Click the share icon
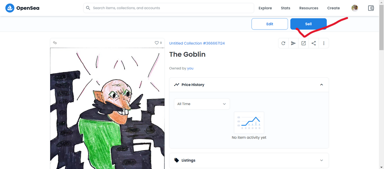The image size is (384, 169). 313,43
